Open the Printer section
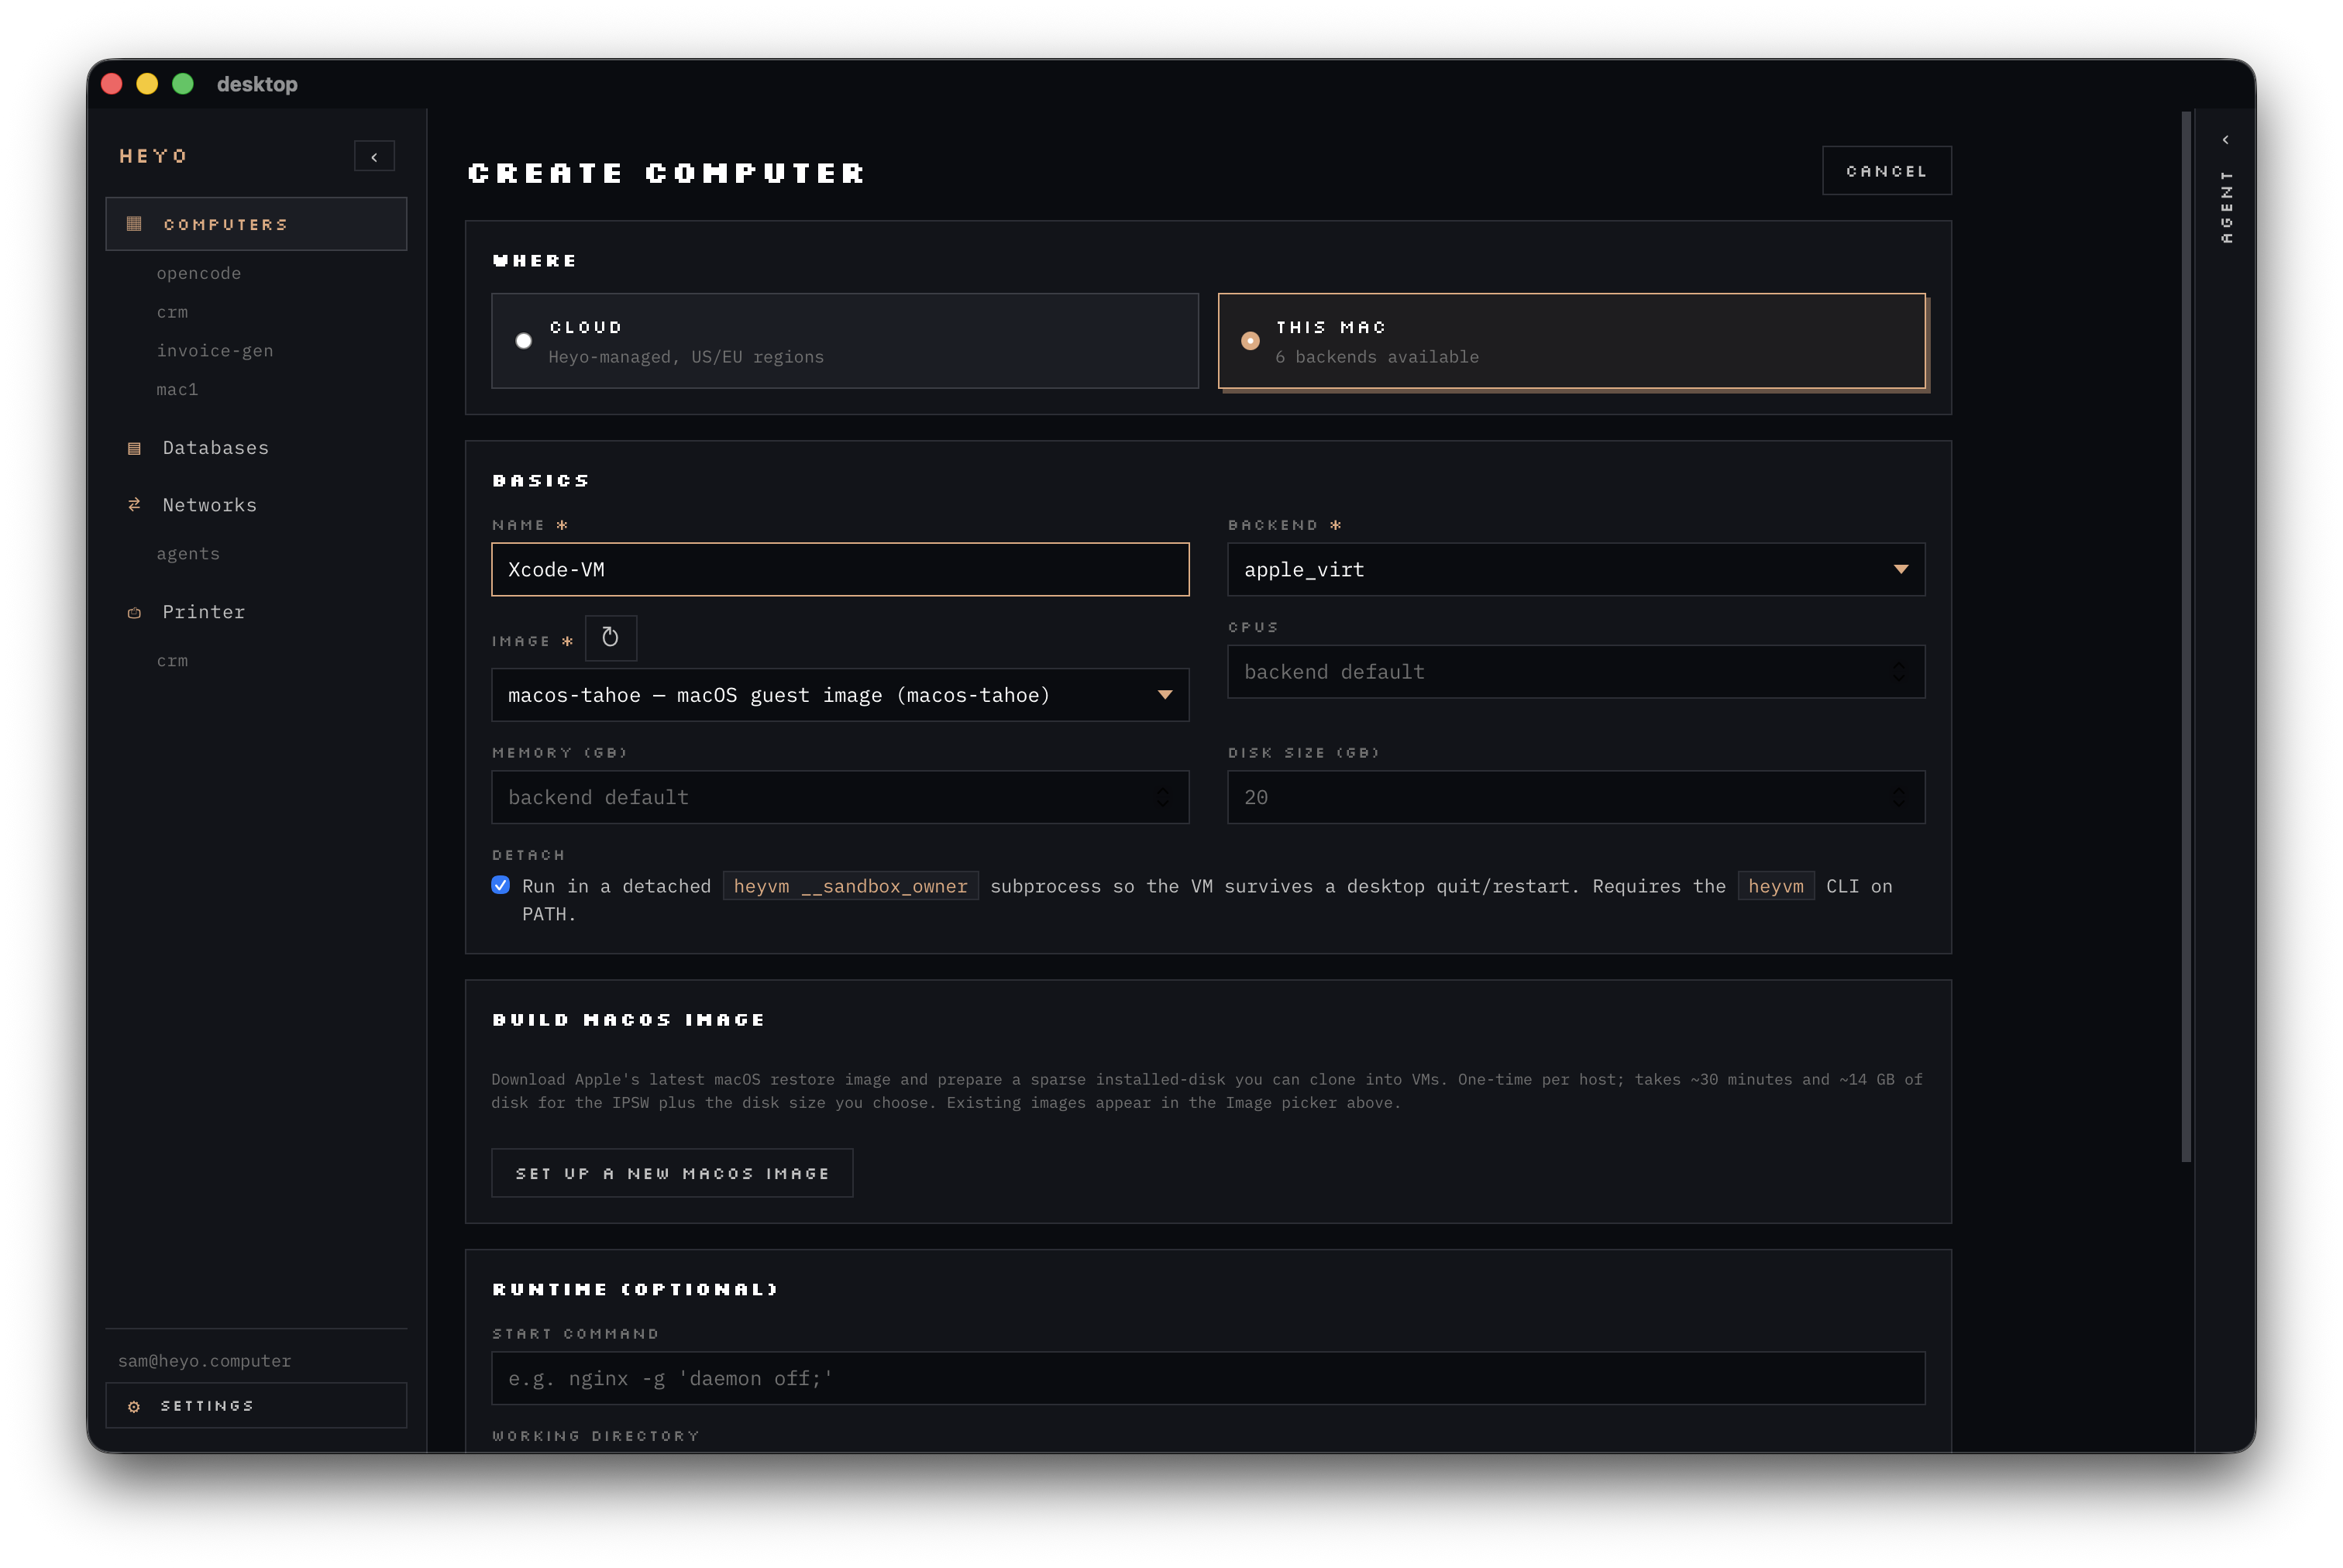 coord(203,612)
